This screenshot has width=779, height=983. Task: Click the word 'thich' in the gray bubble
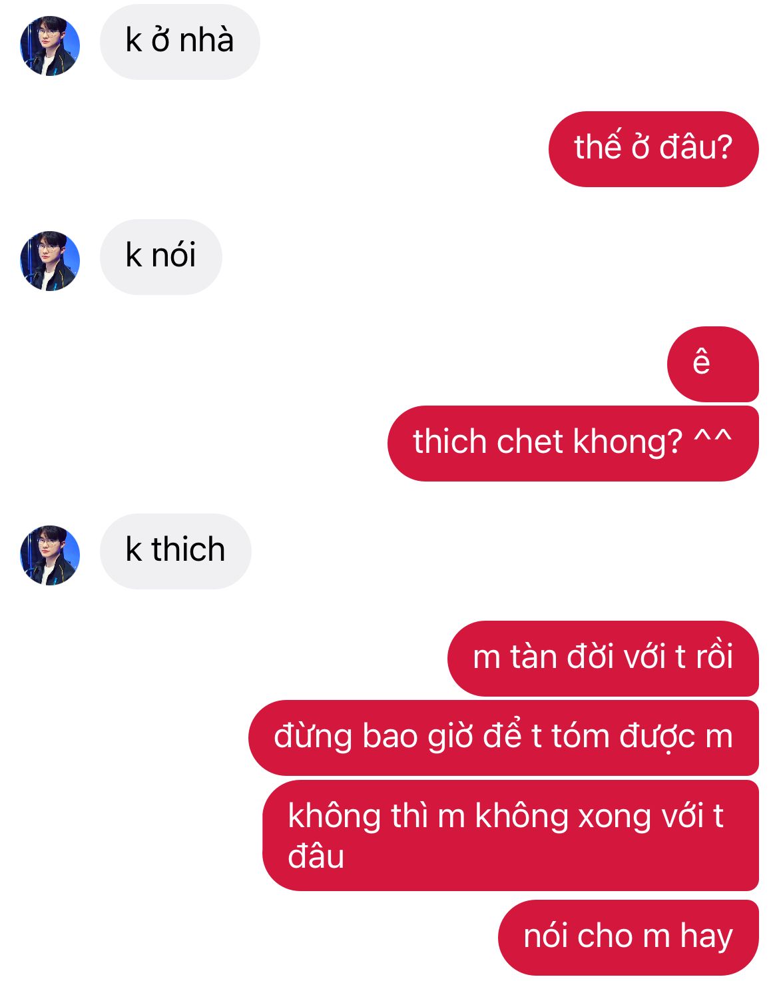pyautogui.click(x=188, y=550)
